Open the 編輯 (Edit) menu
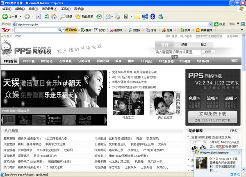246x177 pixels. click(x=20, y=9)
